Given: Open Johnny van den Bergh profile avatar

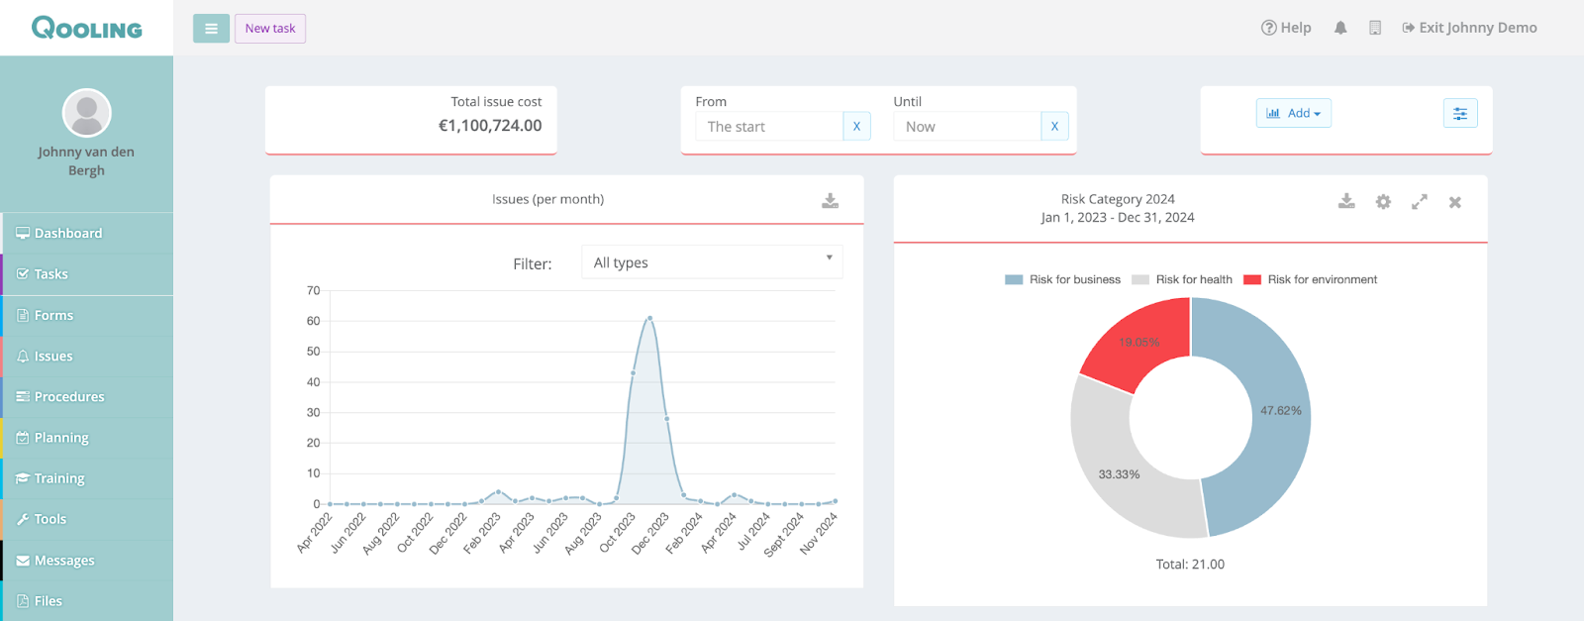Looking at the screenshot, I should 87,113.
